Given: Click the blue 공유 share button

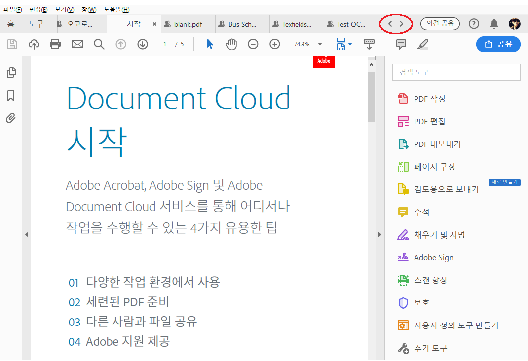Looking at the screenshot, I should pos(498,44).
